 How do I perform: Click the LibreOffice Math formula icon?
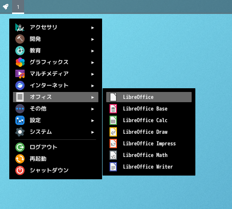tap(113, 155)
